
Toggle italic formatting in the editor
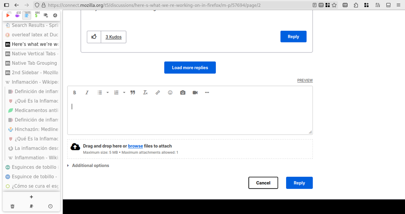87,93
